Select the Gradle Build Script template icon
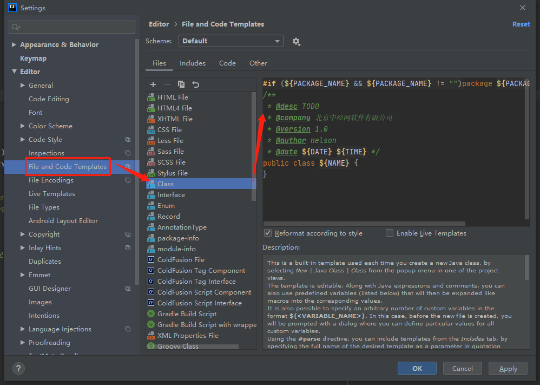The height and width of the screenshot is (385, 540). 151,314
